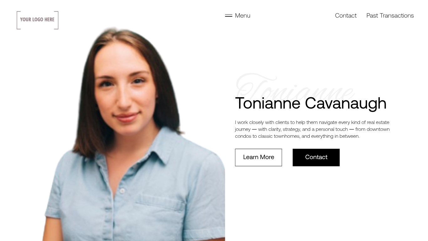Select the Tonianne Cavanaugh heading
Image resolution: width=428 pixels, height=241 pixels.
(311, 103)
